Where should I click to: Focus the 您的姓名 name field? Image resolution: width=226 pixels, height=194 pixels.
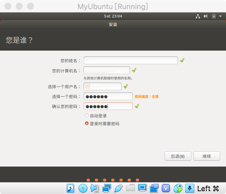pyautogui.click(x=131, y=61)
